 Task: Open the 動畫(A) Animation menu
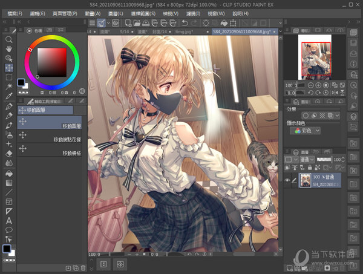pos(93,13)
